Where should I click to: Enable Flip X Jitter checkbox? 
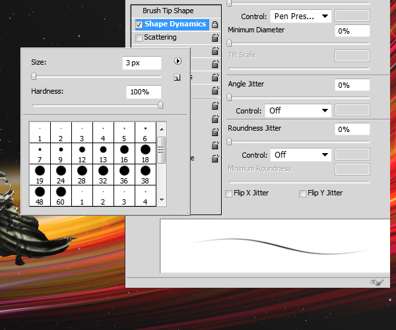tap(228, 193)
